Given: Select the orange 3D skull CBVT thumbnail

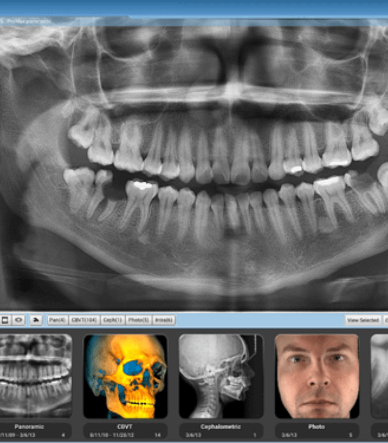Looking at the screenshot, I should [x=125, y=375].
